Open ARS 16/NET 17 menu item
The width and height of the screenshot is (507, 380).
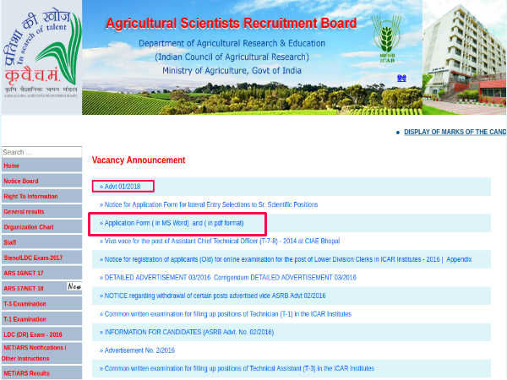(x=41, y=273)
